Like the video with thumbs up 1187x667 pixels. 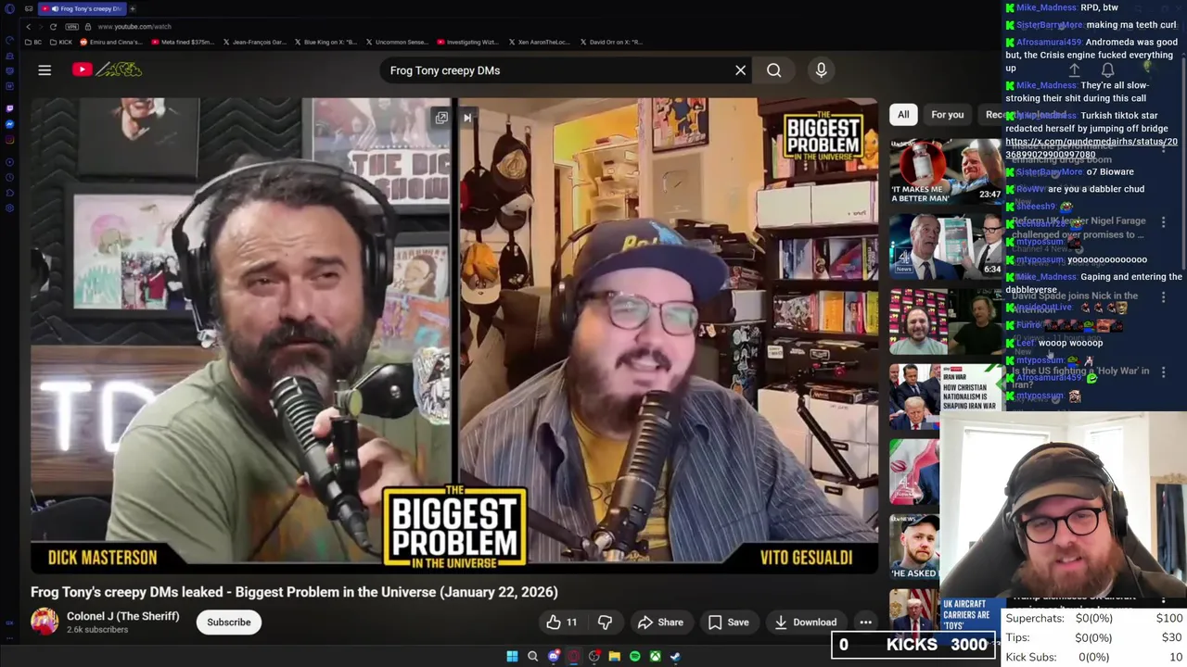coord(562,623)
